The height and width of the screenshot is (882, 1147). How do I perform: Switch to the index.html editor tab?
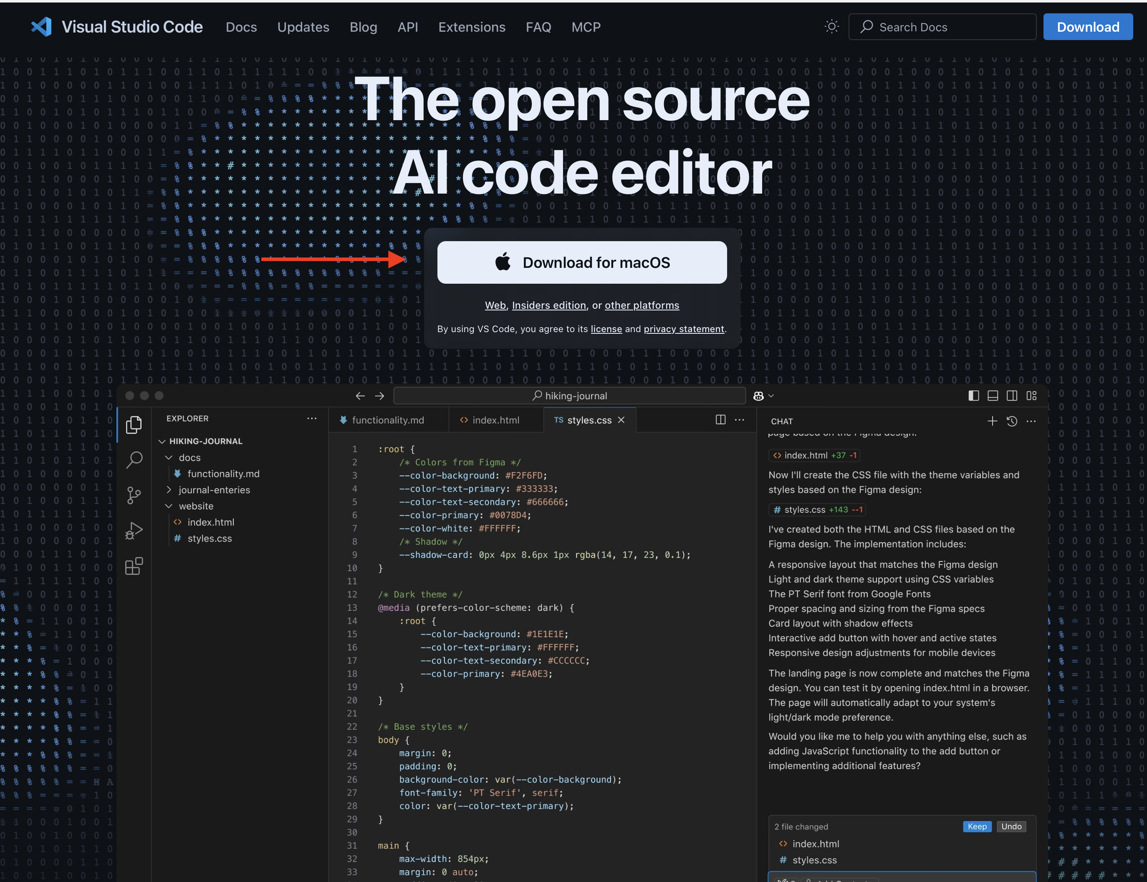tap(496, 420)
